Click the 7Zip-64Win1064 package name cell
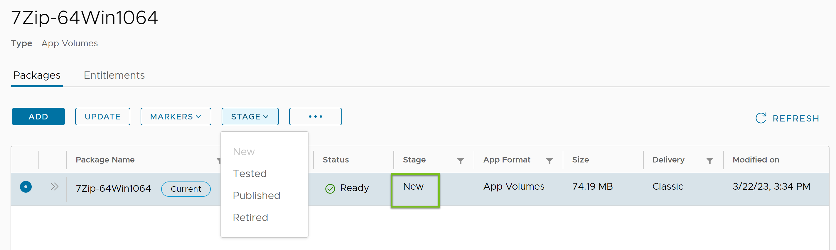Screen dimensions: 836x250 (113, 188)
